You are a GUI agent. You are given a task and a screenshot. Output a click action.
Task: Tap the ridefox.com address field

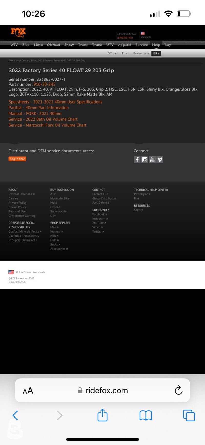pyautogui.click(x=102, y=390)
